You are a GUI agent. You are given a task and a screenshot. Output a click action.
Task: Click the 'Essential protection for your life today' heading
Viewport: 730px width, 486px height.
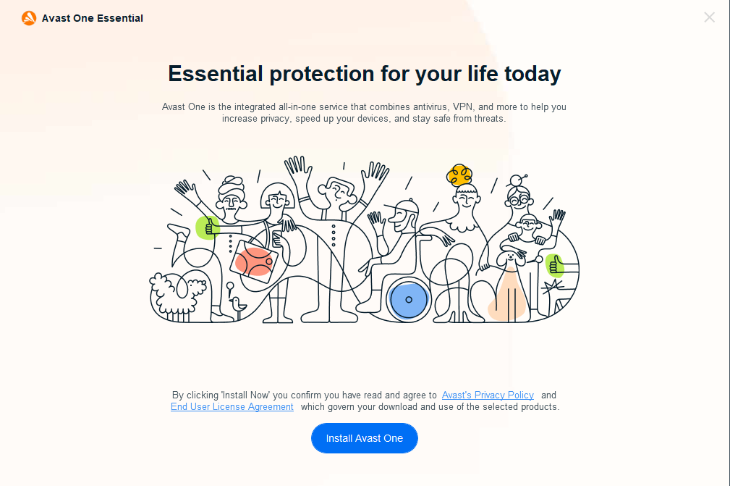click(365, 73)
